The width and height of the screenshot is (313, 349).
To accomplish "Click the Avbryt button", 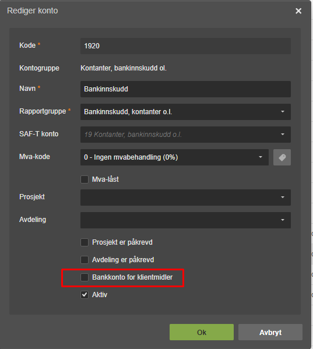I will click(270, 332).
